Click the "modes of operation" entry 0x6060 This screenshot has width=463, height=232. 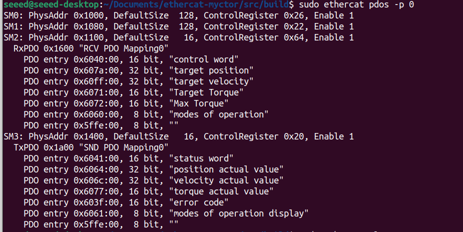point(146,114)
